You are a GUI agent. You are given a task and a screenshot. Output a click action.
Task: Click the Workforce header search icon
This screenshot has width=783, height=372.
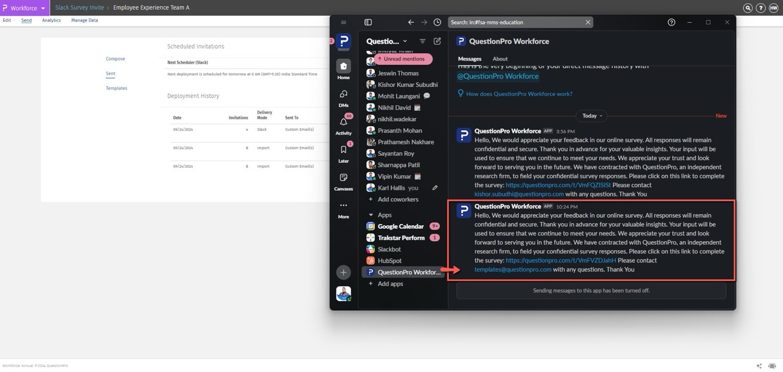point(748,8)
